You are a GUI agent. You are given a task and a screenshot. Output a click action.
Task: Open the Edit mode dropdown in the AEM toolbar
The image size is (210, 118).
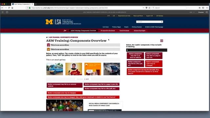(192, 12)
